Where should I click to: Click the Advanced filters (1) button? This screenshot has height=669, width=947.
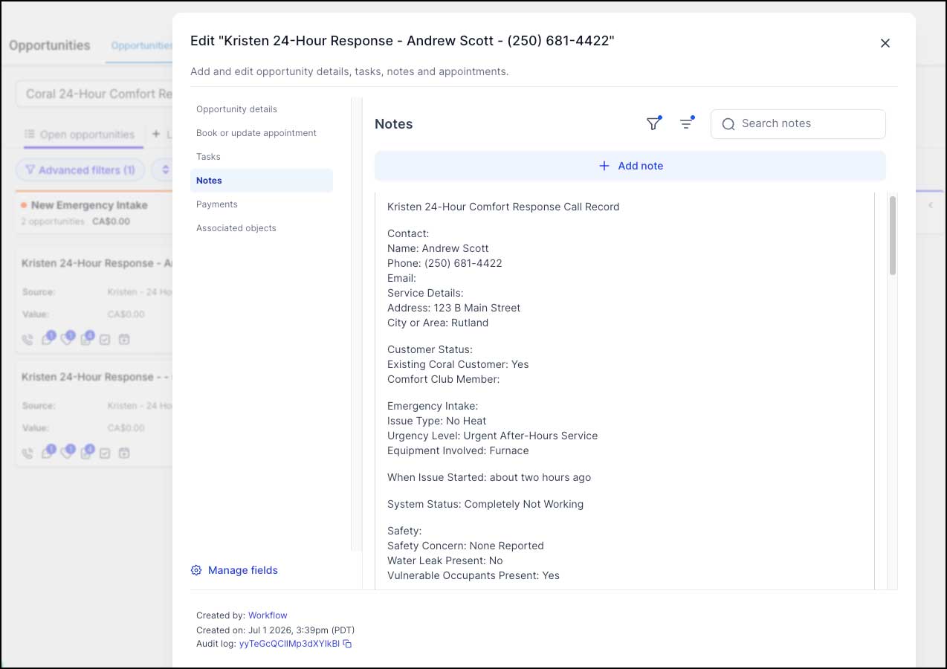point(80,170)
